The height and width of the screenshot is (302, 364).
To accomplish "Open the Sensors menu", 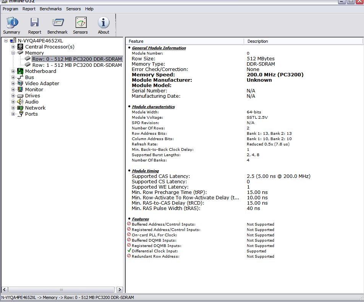I will pyautogui.click(x=73, y=9).
